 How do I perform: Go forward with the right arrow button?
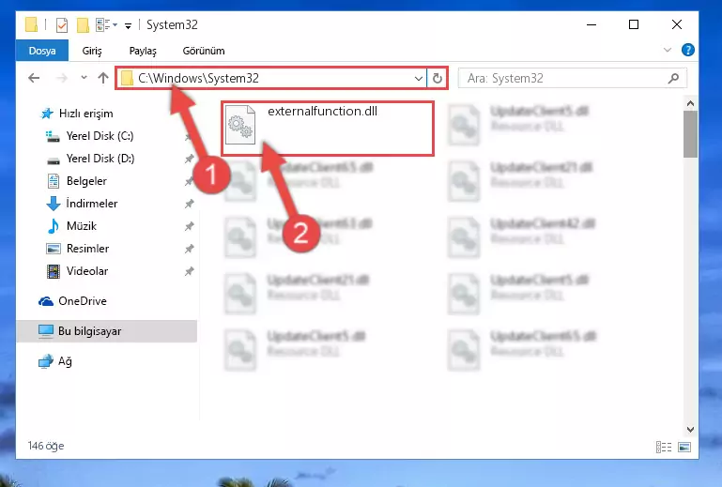coord(62,78)
